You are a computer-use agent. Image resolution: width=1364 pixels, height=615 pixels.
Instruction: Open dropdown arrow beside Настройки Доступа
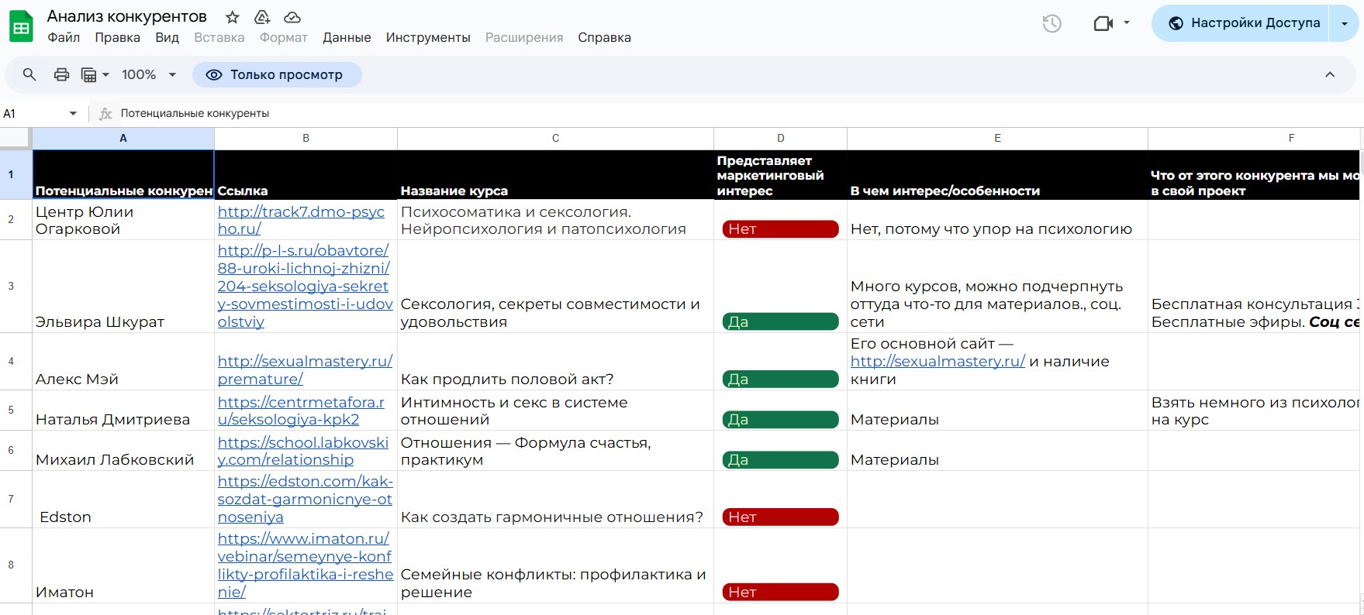[x=1345, y=23]
